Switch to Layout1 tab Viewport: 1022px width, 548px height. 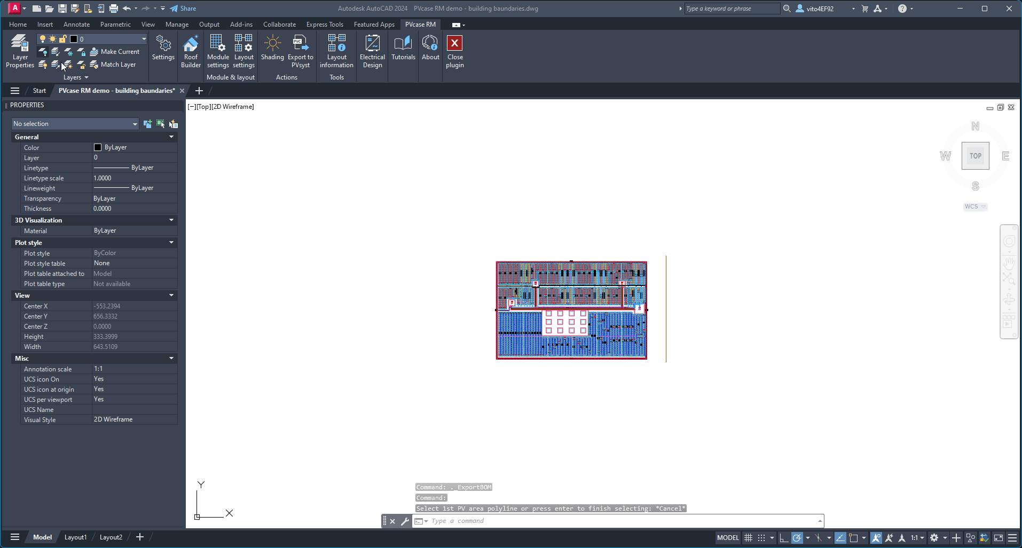click(x=75, y=537)
